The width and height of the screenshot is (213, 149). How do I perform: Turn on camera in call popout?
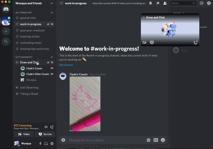[x=144, y=42]
